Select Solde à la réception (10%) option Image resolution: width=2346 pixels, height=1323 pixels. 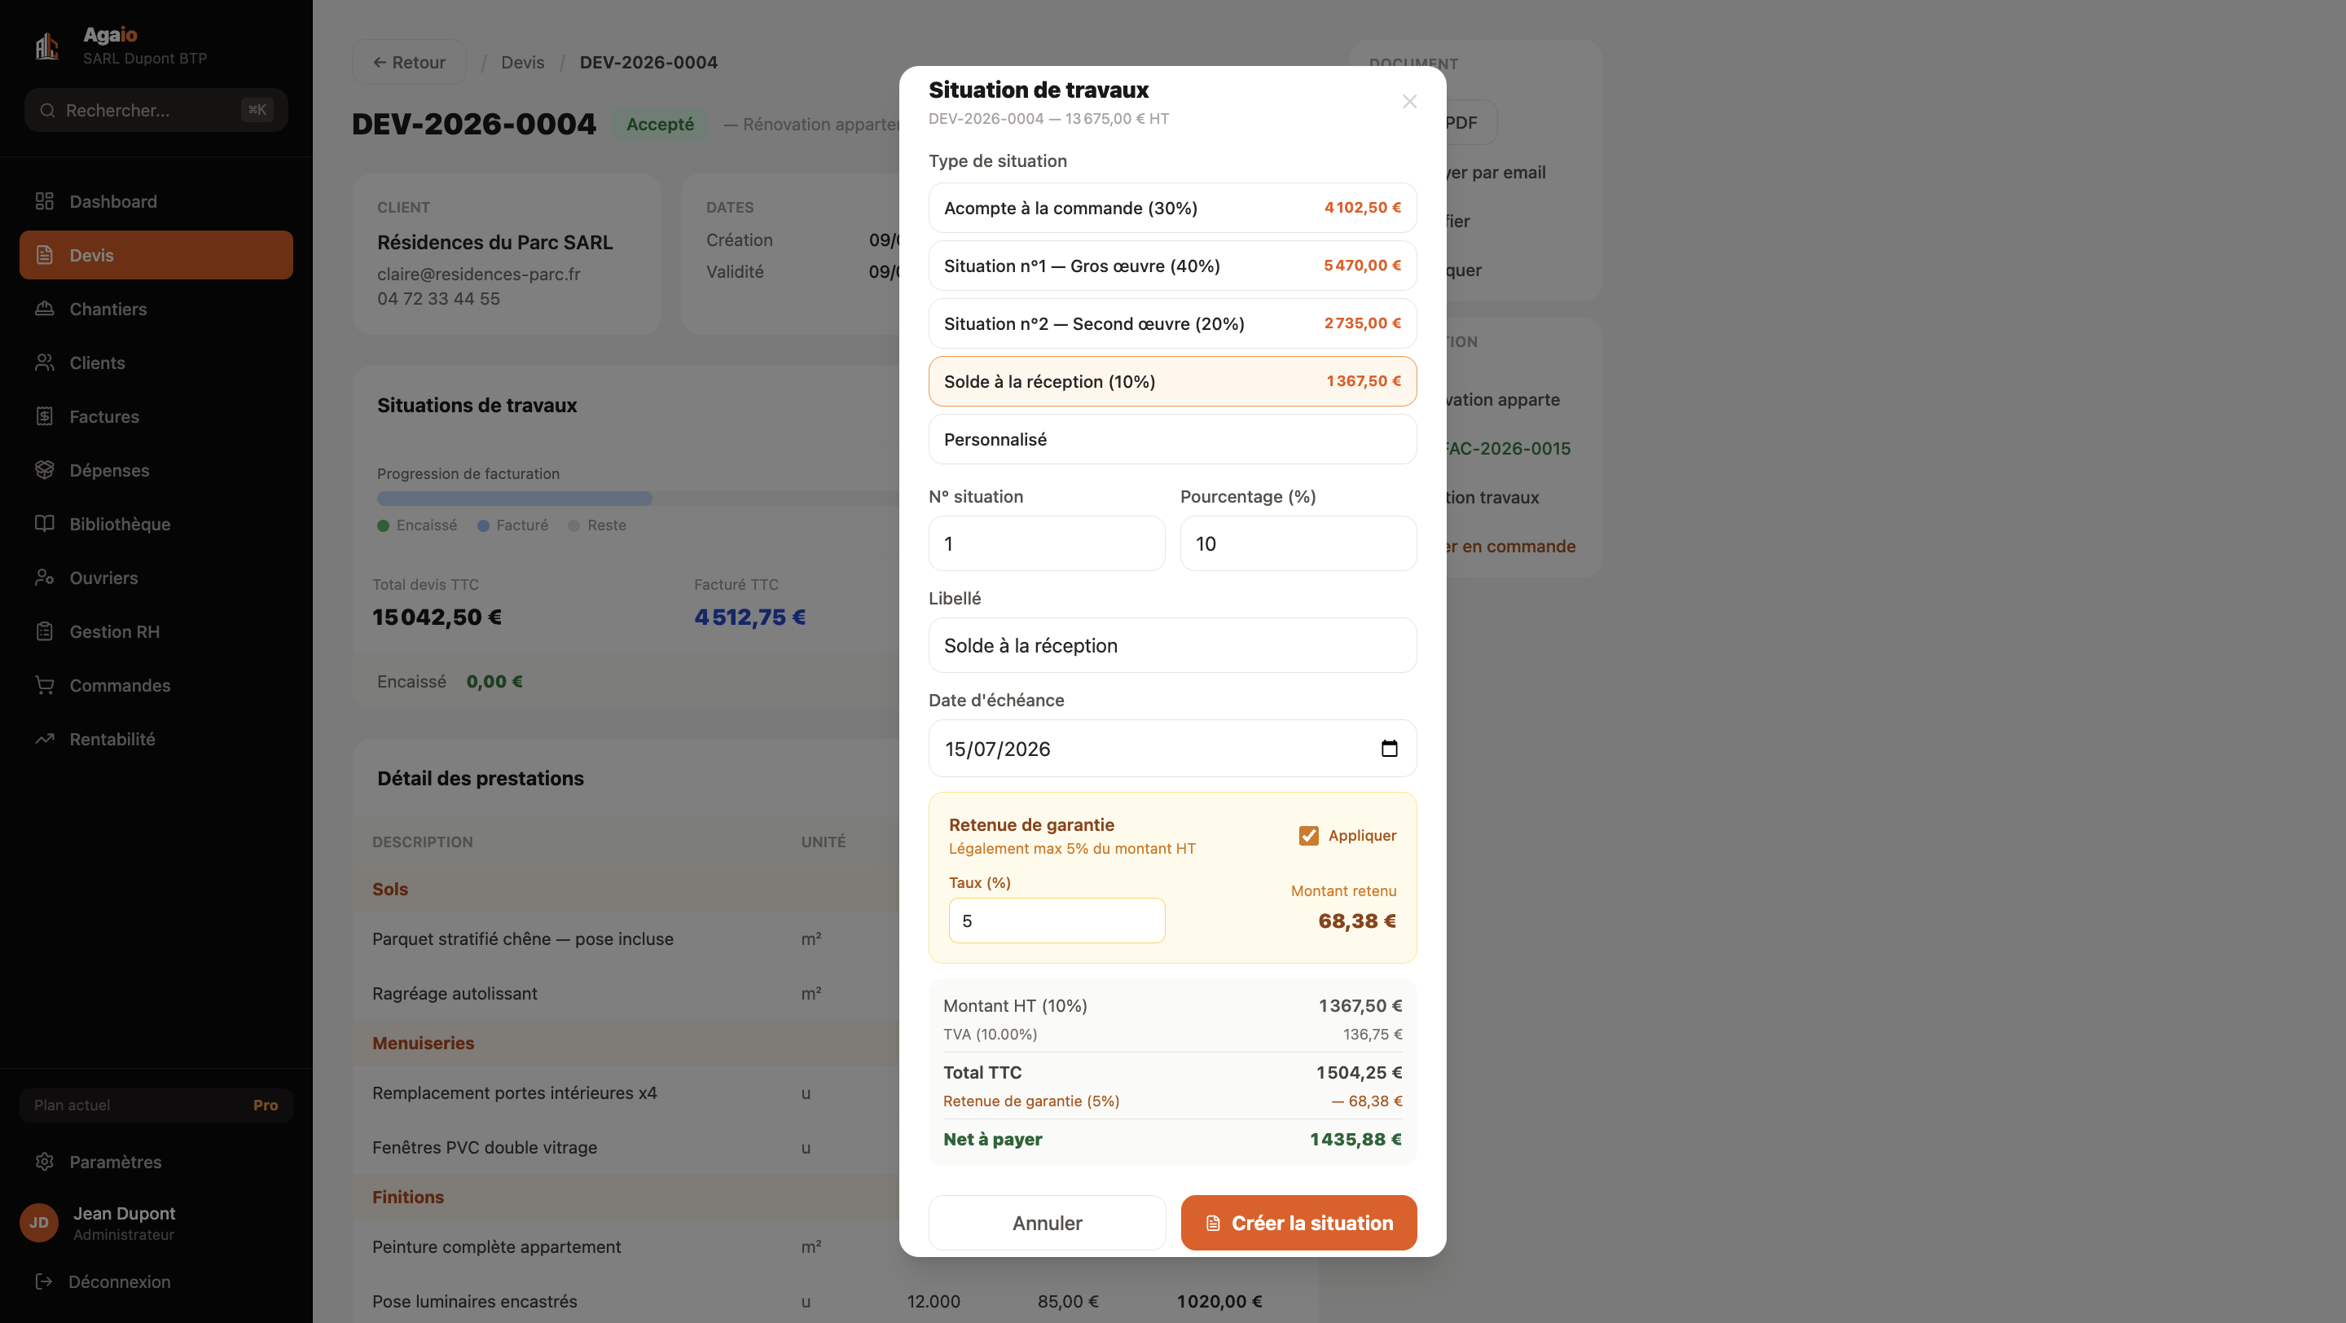(x=1172, y=381)
